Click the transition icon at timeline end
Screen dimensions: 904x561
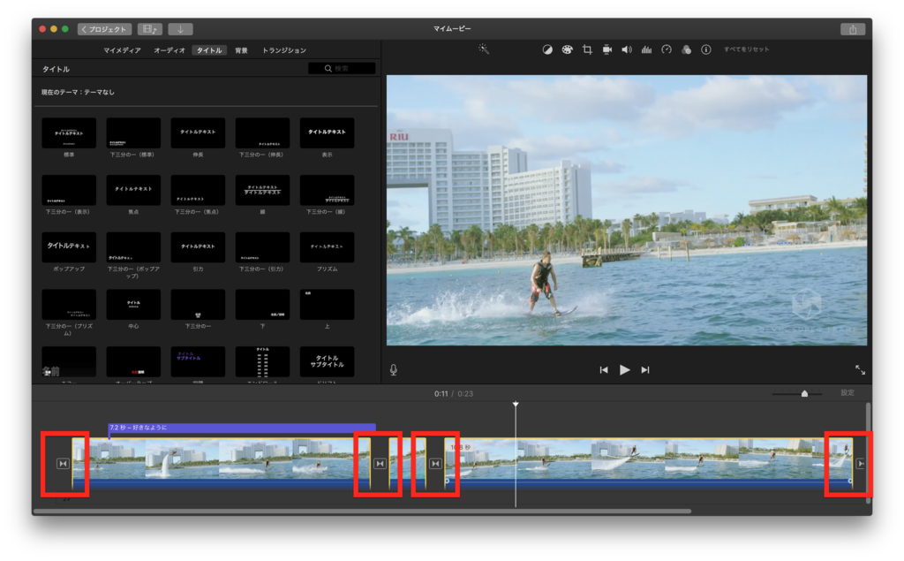point(860,464)
